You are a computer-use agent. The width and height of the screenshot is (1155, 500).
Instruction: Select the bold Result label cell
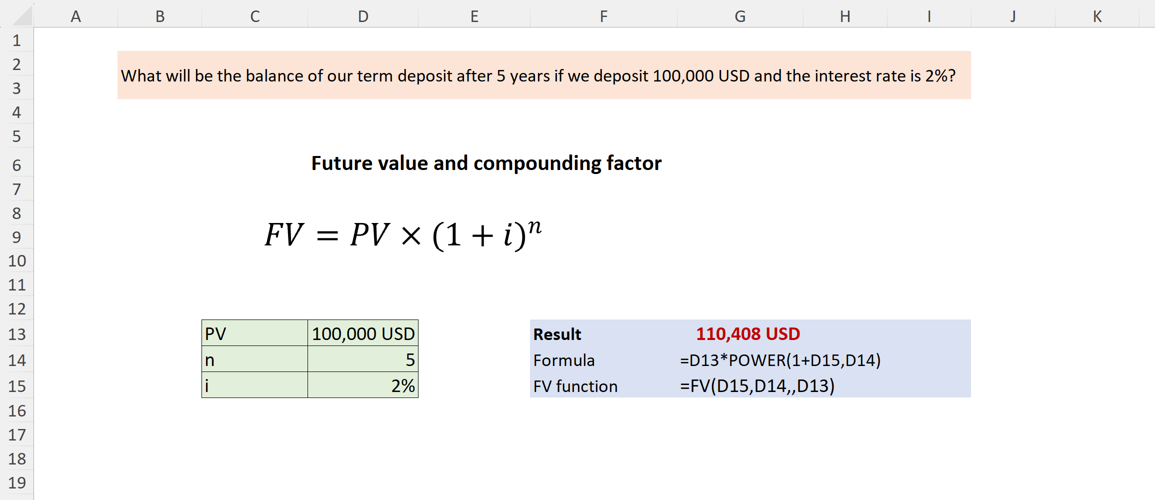(x=557, y=334)
